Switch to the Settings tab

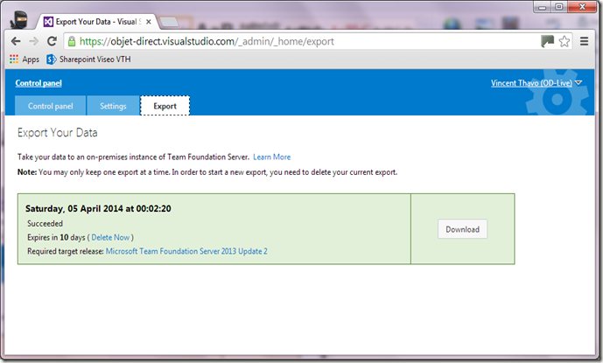point(113,106)
